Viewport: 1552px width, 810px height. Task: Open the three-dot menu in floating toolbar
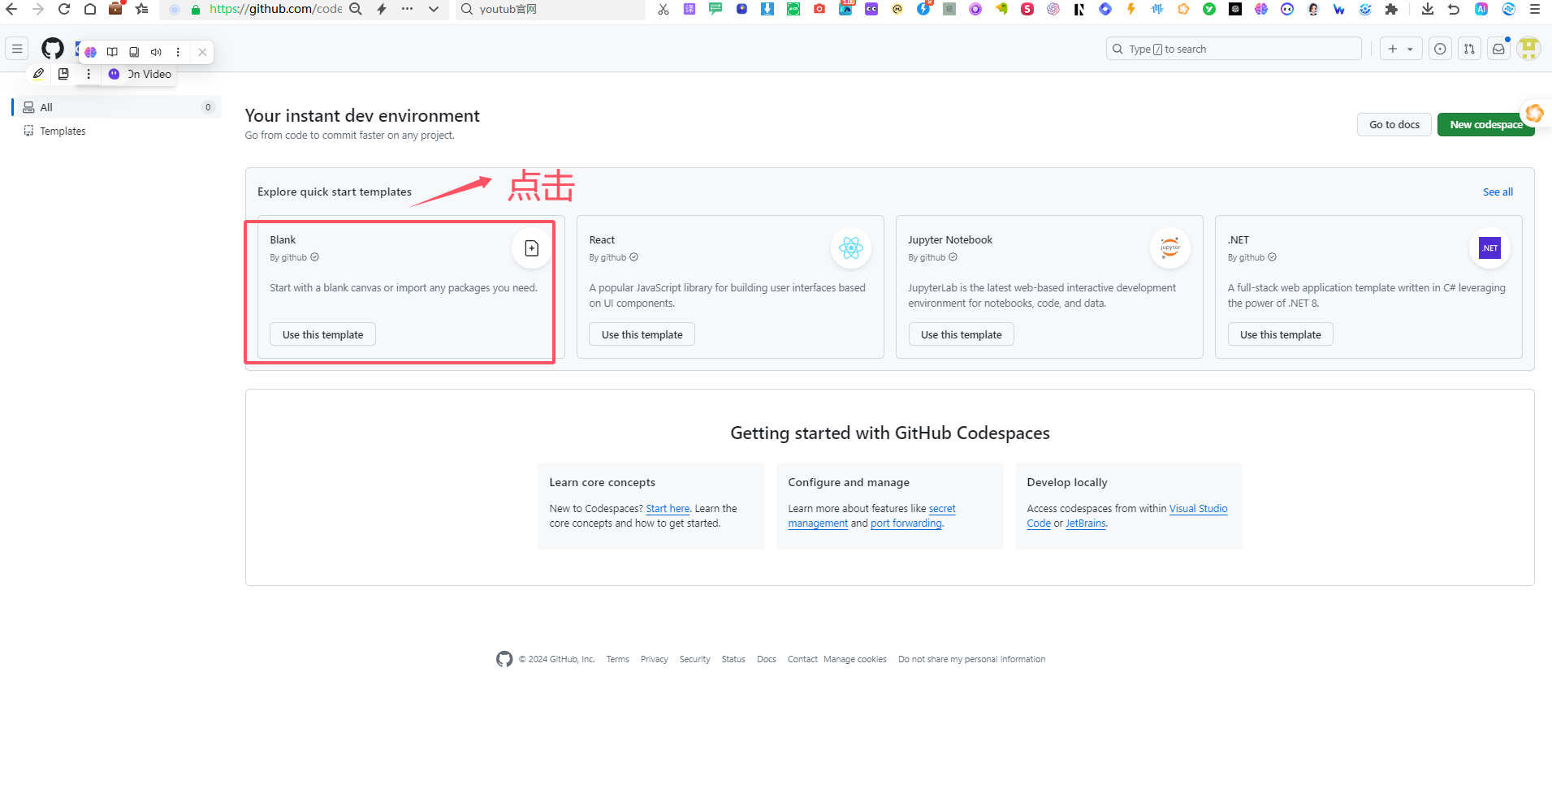[x=178, y=52]
